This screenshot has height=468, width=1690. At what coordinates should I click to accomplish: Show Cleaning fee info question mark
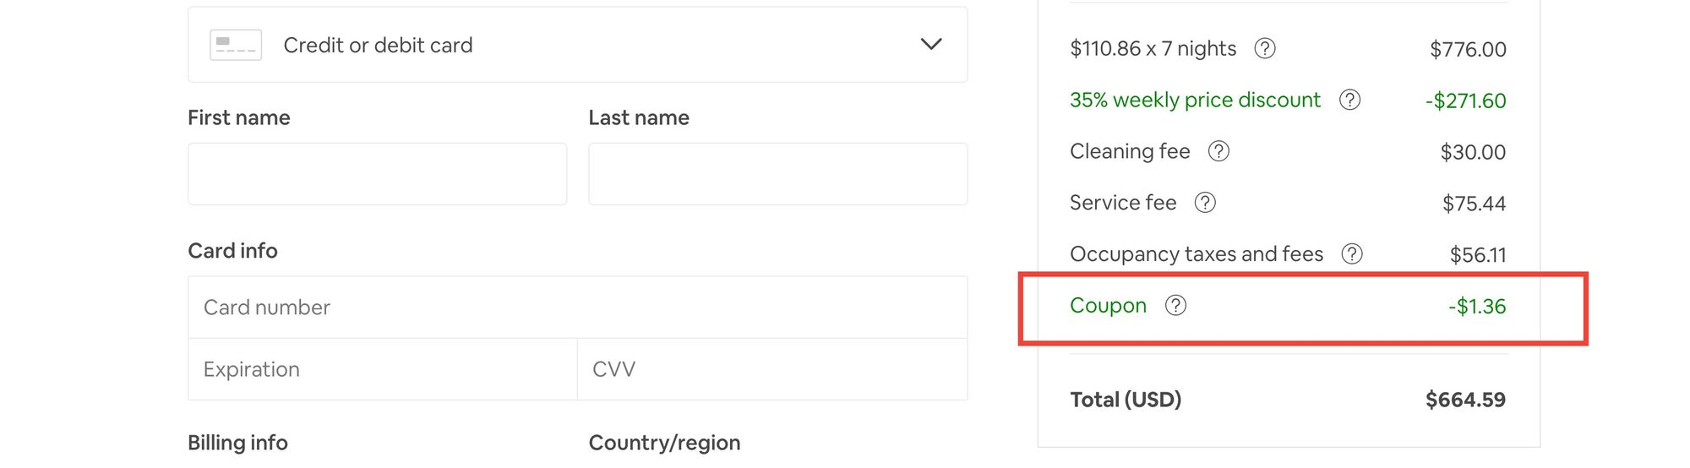[x=1218, y=151]
